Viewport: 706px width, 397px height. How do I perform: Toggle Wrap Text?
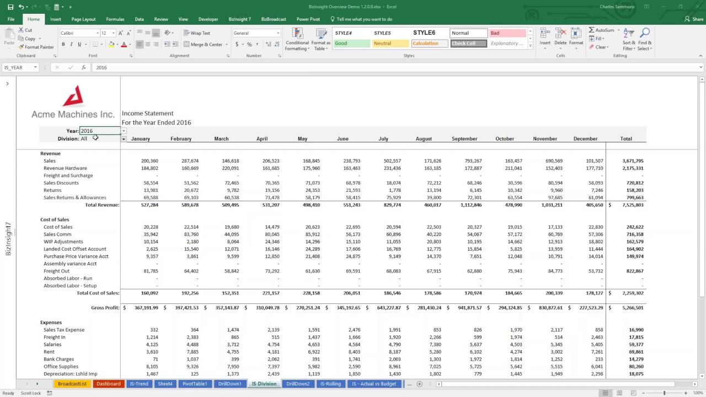(x=196, y=33)
